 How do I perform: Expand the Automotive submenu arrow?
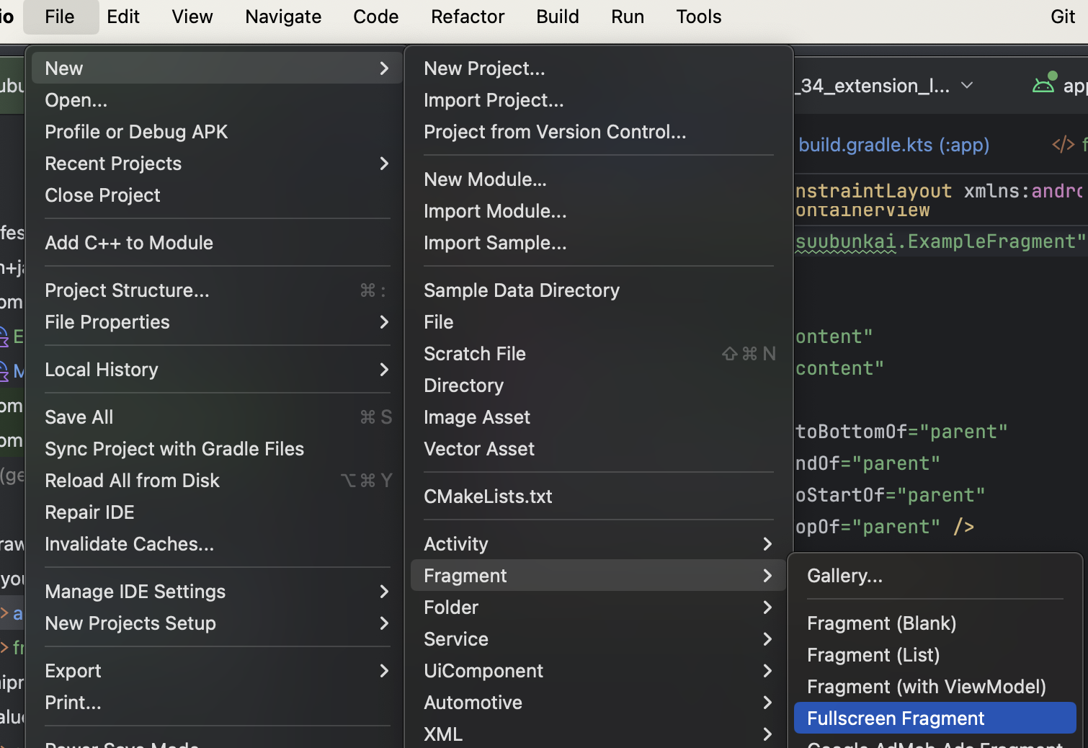pos(767,703)
